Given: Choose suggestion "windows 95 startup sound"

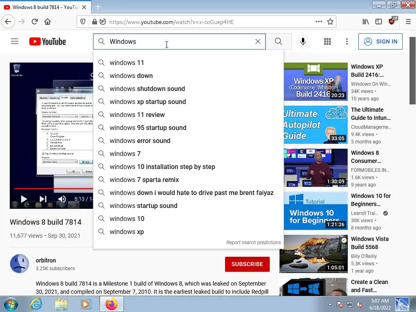Looking at the screenshot, I should [188, 128].
